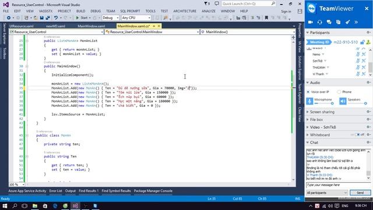The width and height of the screenshot is (373, 210).
Task: Expand more TeamViewer tools with double-chevron
Action: click(x=356, y=22)
